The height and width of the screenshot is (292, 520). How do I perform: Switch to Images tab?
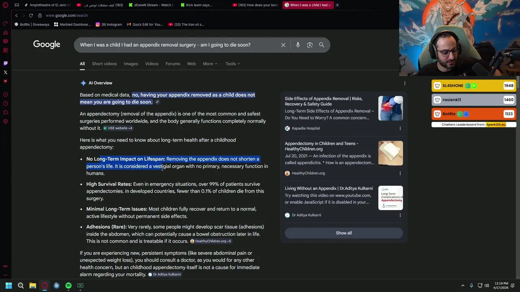coord(131,64)
